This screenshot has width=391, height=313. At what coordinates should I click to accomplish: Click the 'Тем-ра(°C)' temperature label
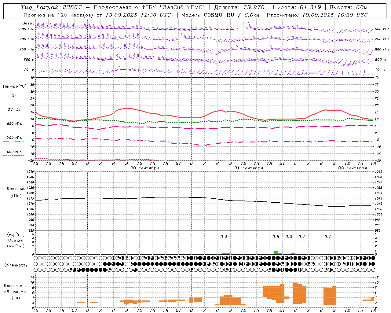pos(14,87)
